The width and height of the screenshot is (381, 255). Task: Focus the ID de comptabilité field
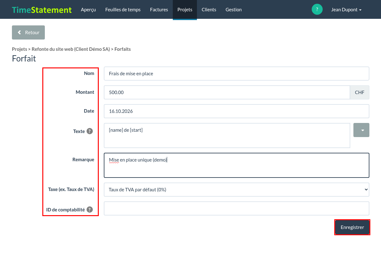pyautogui.click(x=236, y=208)
